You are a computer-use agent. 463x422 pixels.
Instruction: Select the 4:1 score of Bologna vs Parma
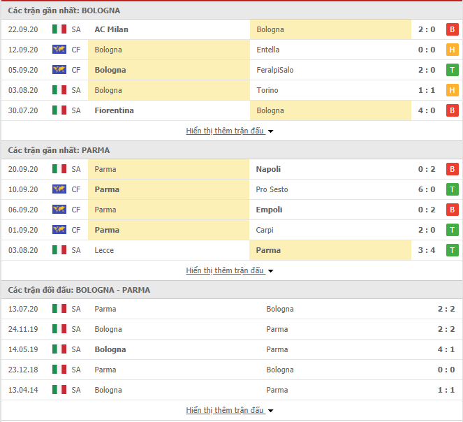[446, 349]
